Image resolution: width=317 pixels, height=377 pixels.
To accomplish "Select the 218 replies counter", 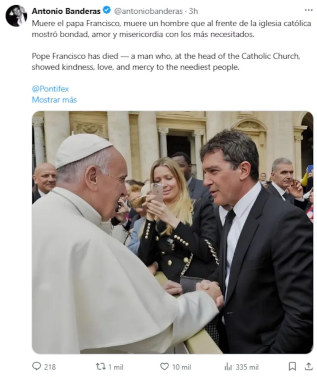I will (46, 367).
